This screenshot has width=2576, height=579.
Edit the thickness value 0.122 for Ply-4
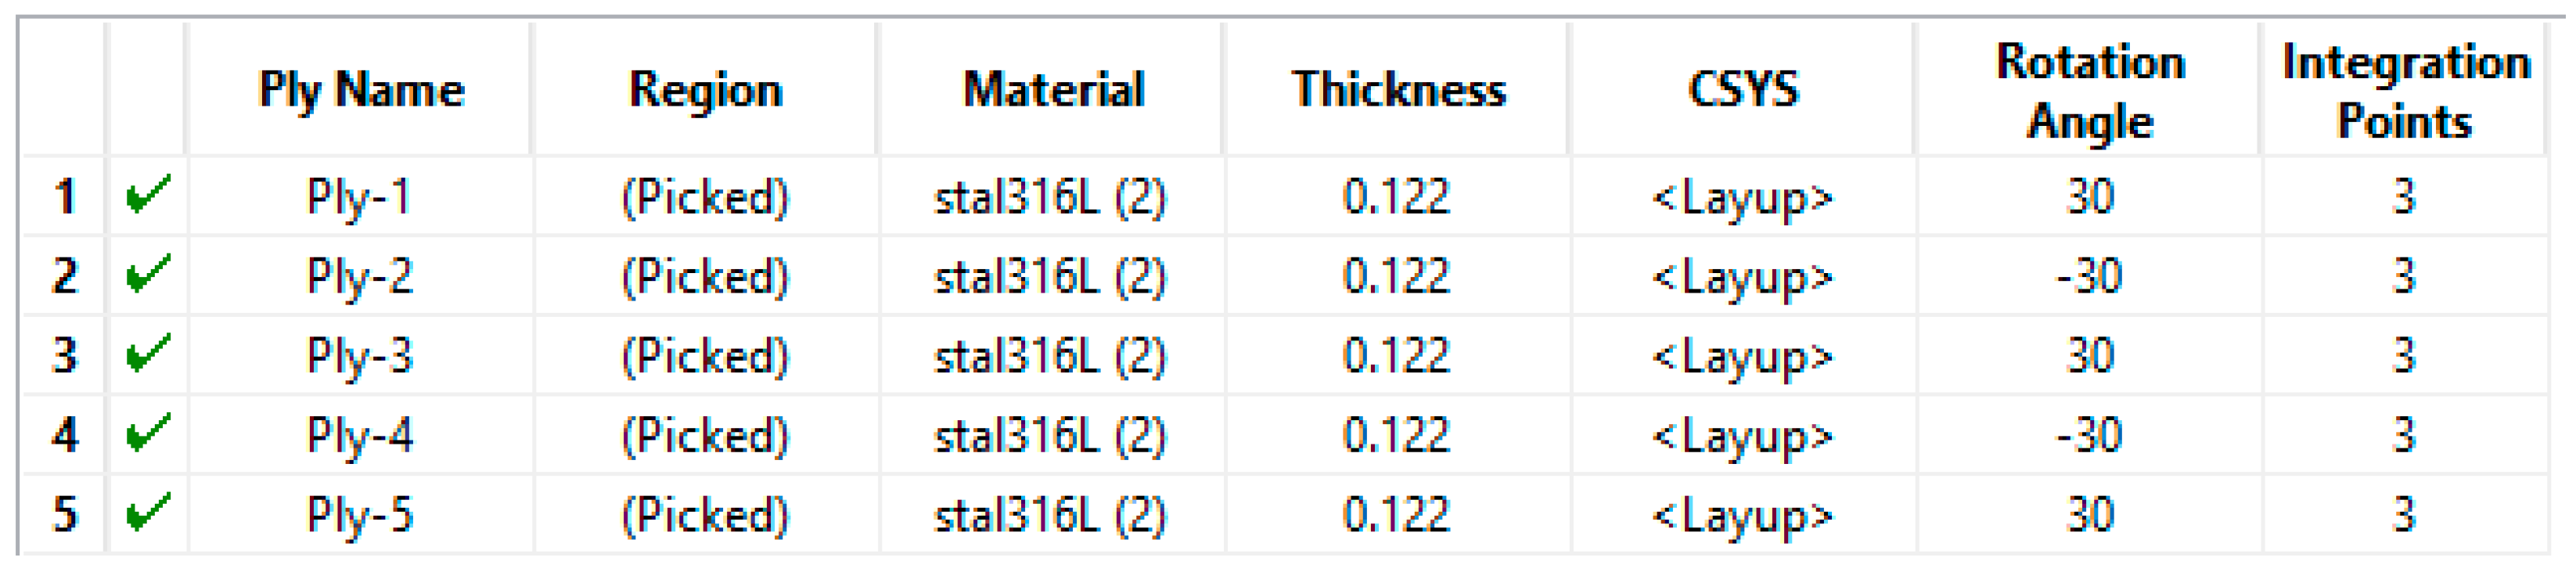click(1398, 435)
